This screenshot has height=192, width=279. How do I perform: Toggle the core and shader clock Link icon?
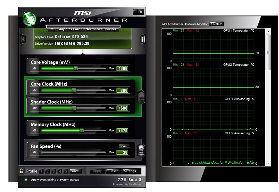(x=142, y=97)
